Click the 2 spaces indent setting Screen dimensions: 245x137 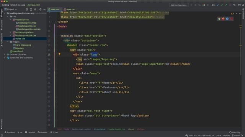tap(226, 135)
